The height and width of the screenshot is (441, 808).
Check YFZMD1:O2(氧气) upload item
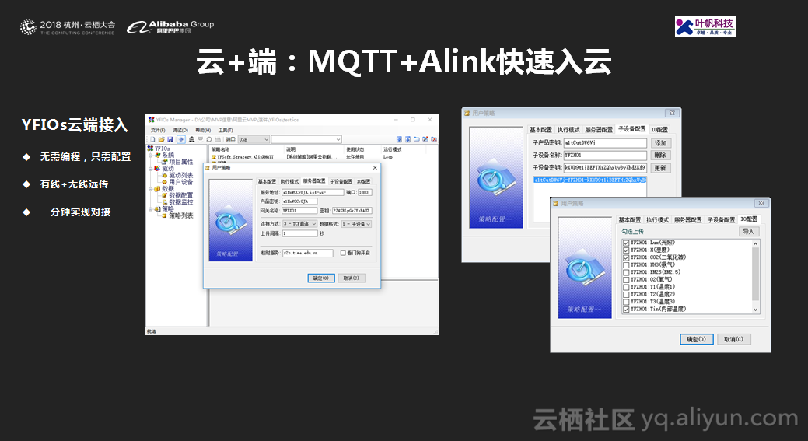625,280
